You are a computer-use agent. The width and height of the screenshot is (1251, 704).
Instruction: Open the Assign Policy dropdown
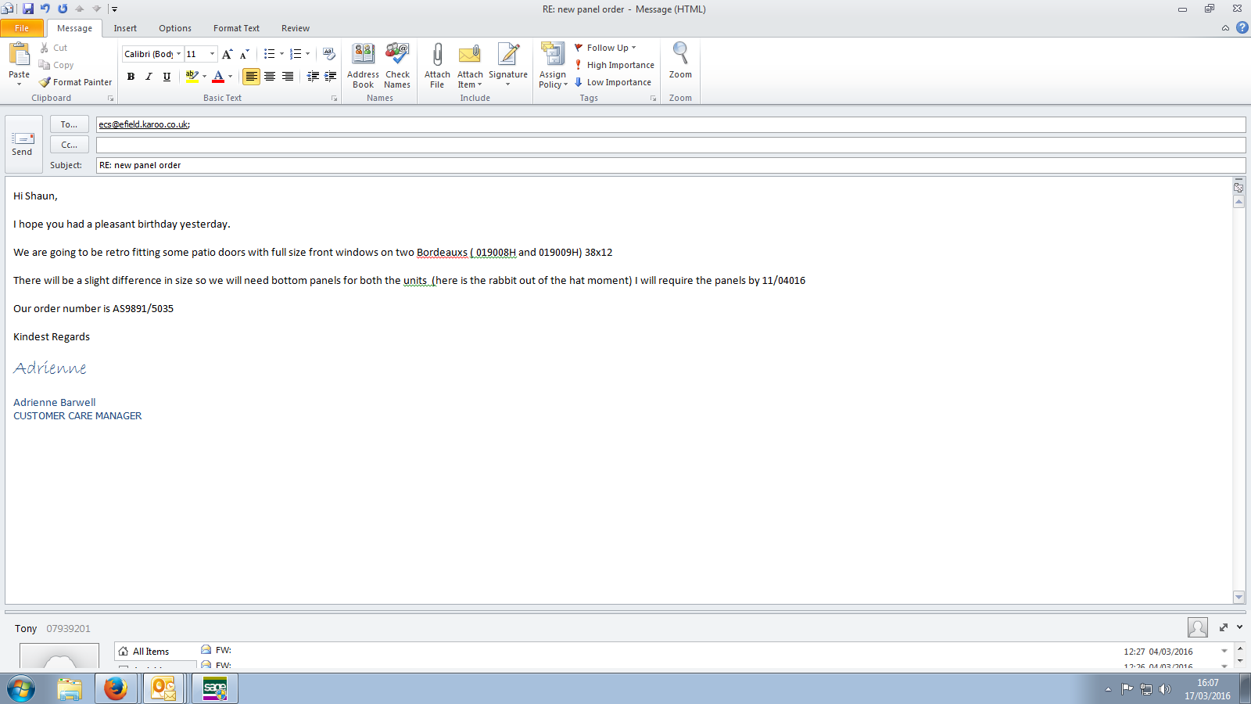(553, 80)
